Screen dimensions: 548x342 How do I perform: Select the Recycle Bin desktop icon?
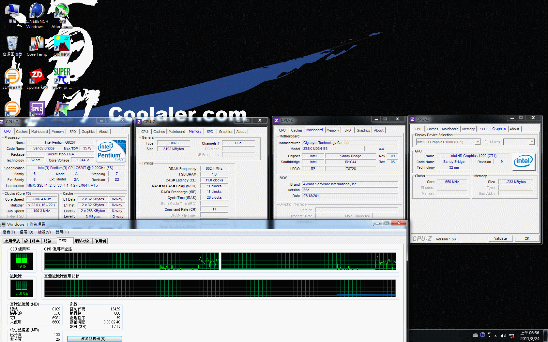click(x=12, y=46)
